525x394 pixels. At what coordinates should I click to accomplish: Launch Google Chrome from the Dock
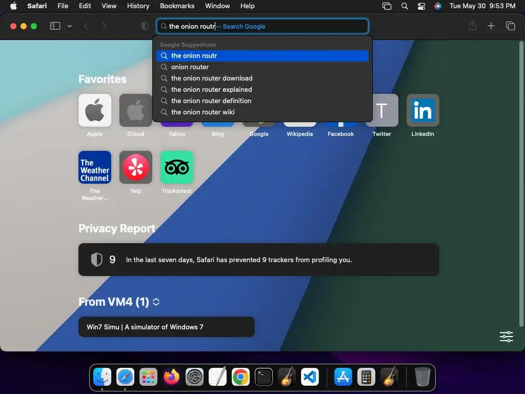click(x=240, y=377)
